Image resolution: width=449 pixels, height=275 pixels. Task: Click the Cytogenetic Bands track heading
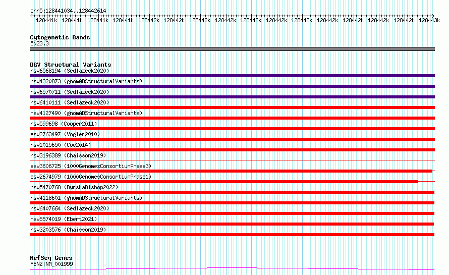pos(60,37)
